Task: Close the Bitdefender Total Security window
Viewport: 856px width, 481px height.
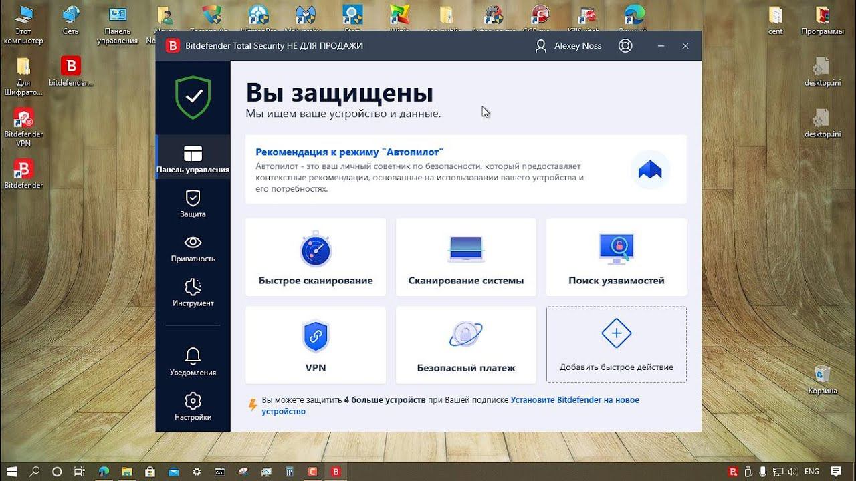Action: click(x=685, y=46)
